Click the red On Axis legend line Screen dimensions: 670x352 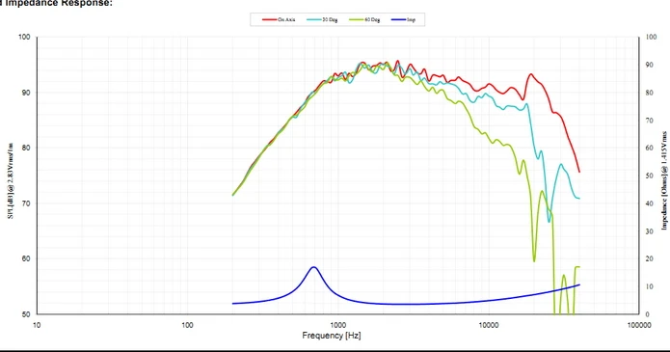click(270, 19)
